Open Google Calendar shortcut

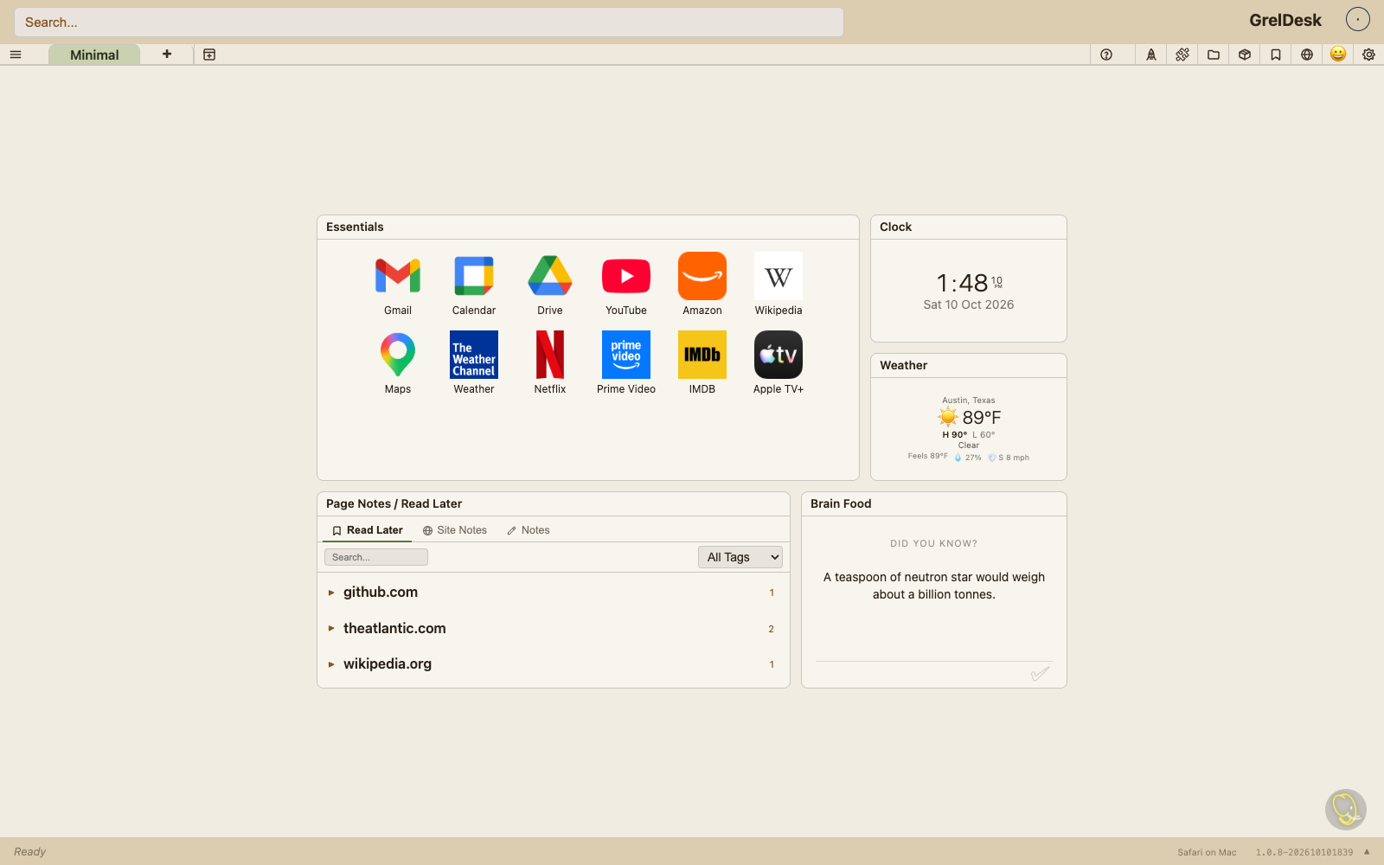pyautogui.click(x=474, y=285)
